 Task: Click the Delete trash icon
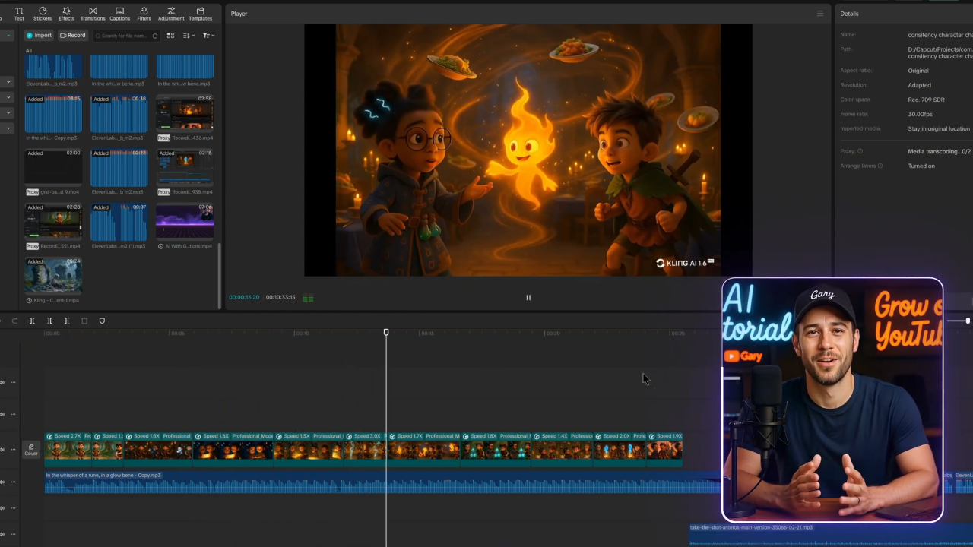tap(84, 321)
